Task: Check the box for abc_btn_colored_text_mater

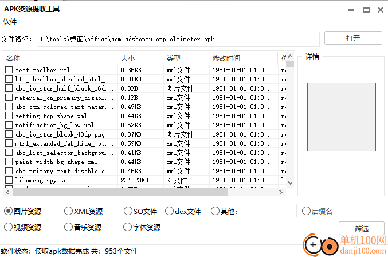Action: 9,107
